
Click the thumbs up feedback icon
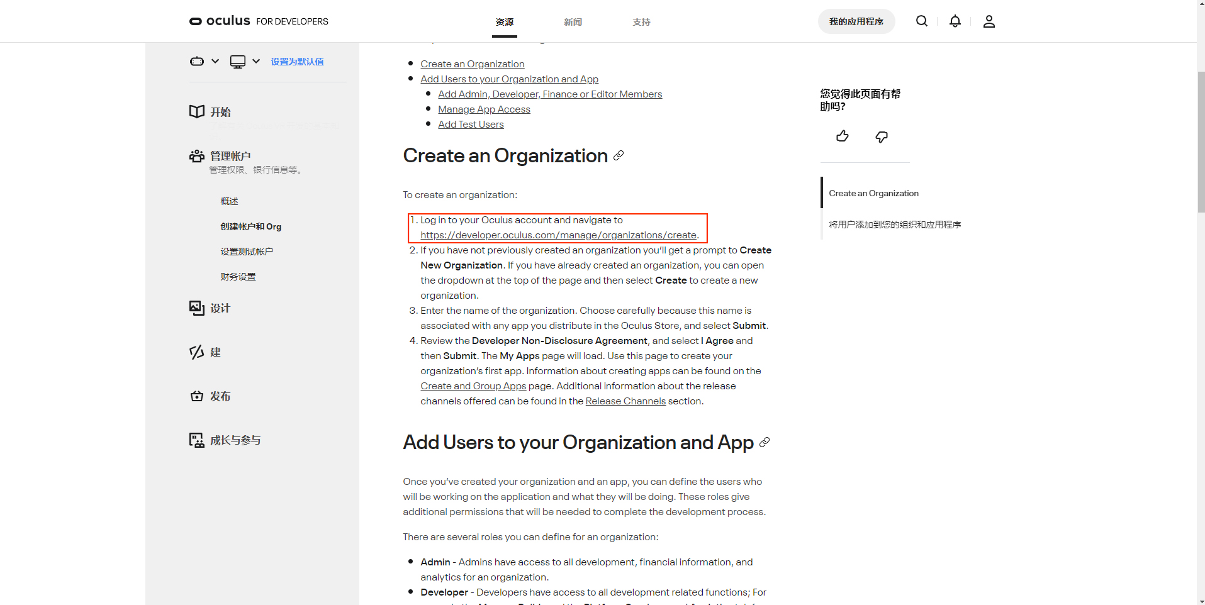(842, 136)
